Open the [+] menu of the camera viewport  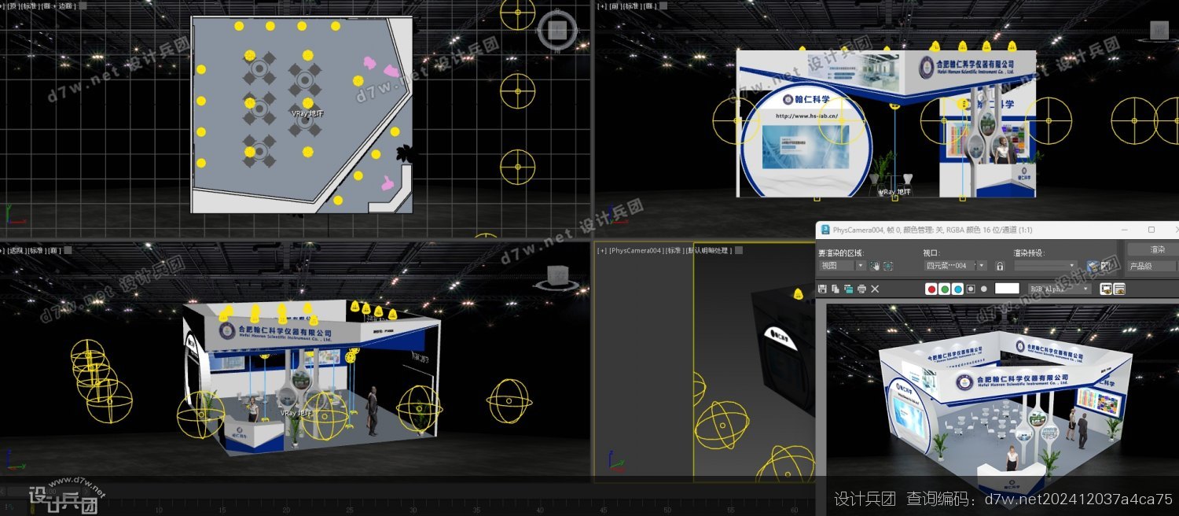point(601,250)
